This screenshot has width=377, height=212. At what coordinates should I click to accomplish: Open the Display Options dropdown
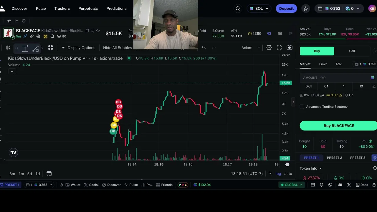tap(78, 48)
